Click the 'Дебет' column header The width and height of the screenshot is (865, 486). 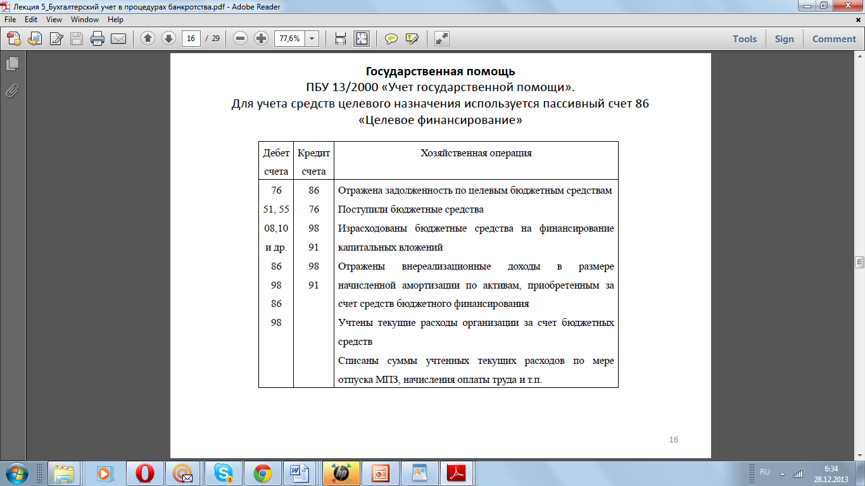point(276,153)
